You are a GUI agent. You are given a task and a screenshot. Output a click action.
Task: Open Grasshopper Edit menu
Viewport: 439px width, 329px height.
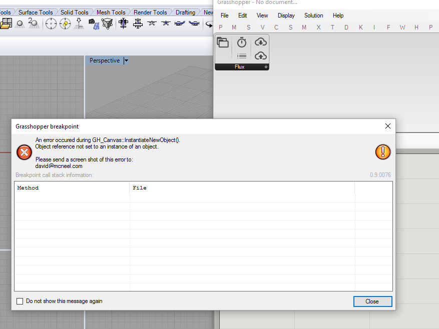pyautogui.click(x=242, y=15)
